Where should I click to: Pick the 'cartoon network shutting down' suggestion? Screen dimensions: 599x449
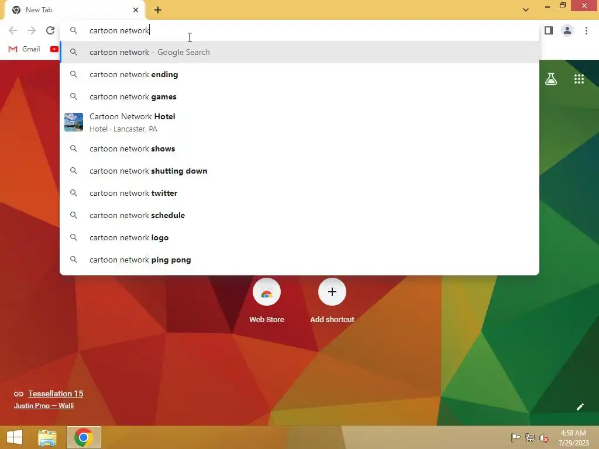pyautogui.click(x=299, y=171)
